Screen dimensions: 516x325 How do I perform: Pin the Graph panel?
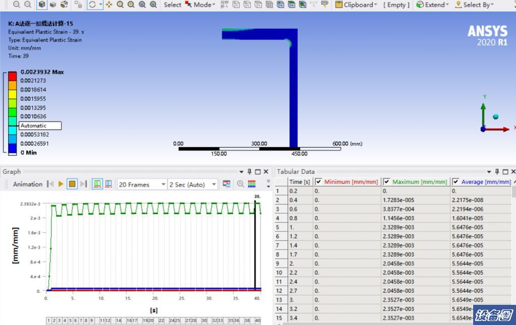[x=249, y=172]
